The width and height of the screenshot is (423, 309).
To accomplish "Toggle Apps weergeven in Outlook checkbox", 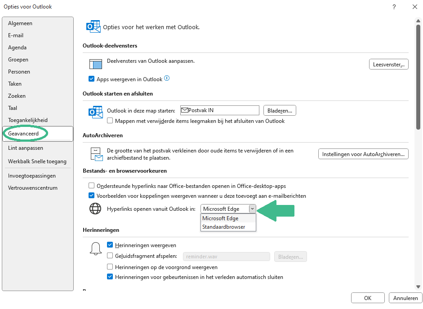I will pos(91,79).
